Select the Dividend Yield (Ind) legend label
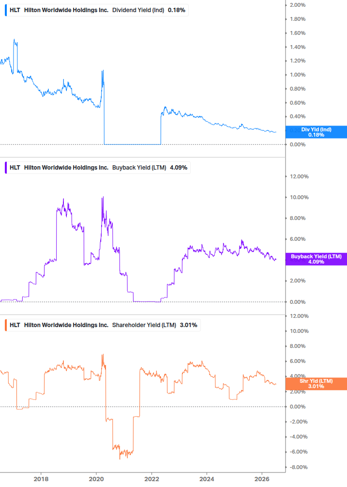This screenshot has width=347, height=487. pyautogui.click(x=138, y=10)
